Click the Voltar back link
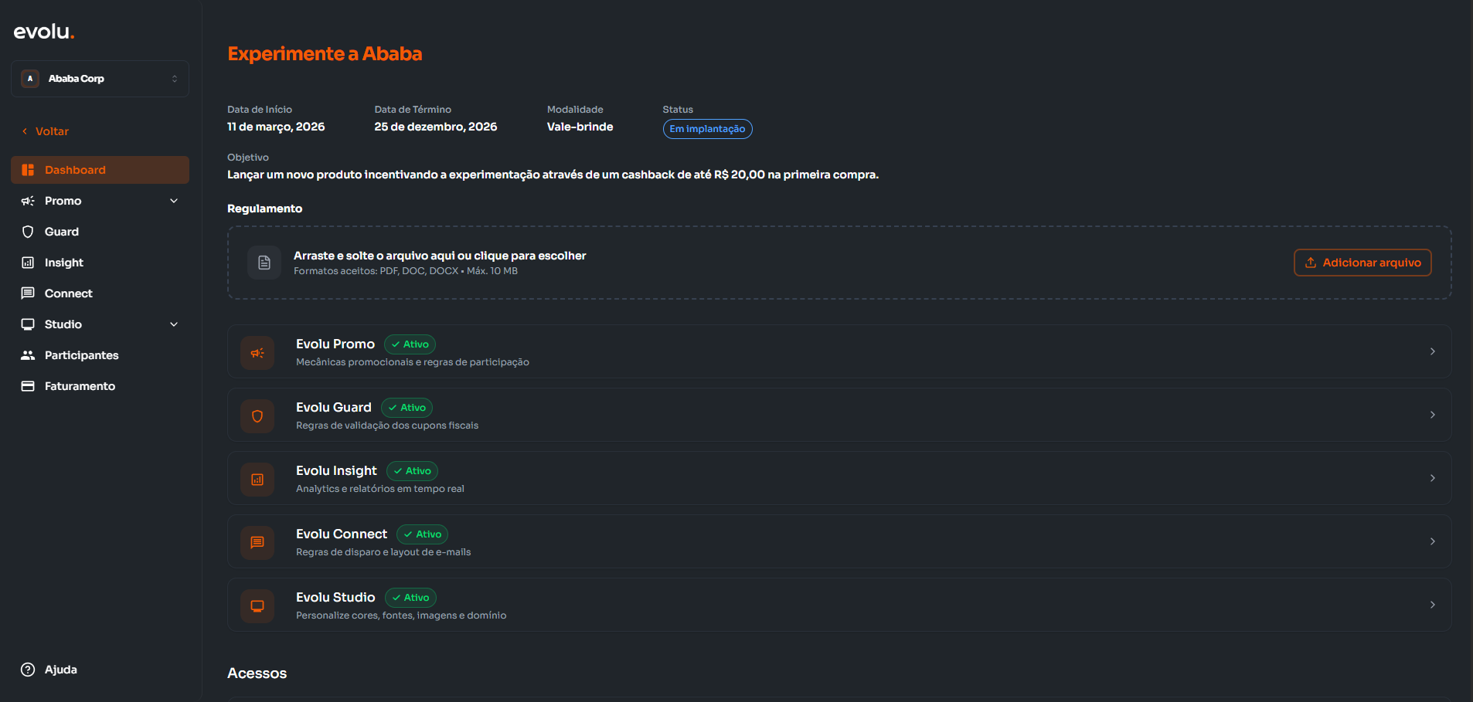Screen dimensions: 1473x702 pos(51,131)
